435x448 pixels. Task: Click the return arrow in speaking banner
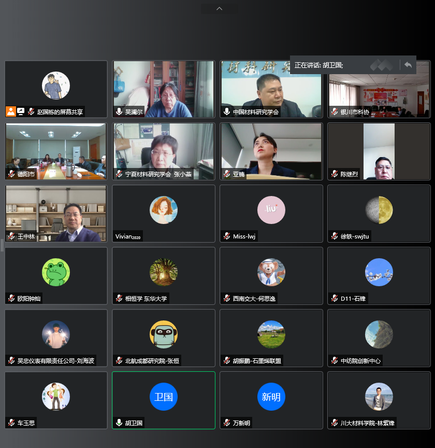pos(408,65)
